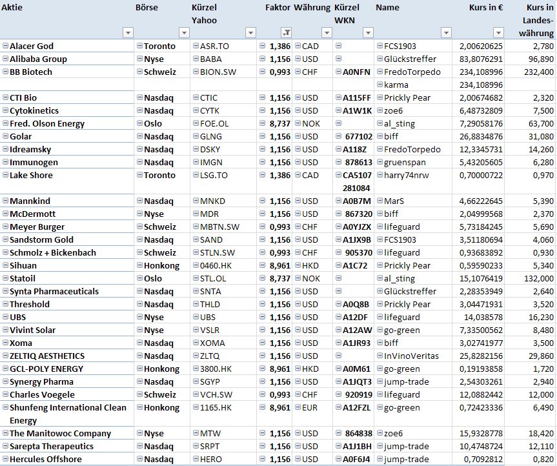
Task: Click collapse icon beside A1W1K code
Action: [x=338, y=110]
